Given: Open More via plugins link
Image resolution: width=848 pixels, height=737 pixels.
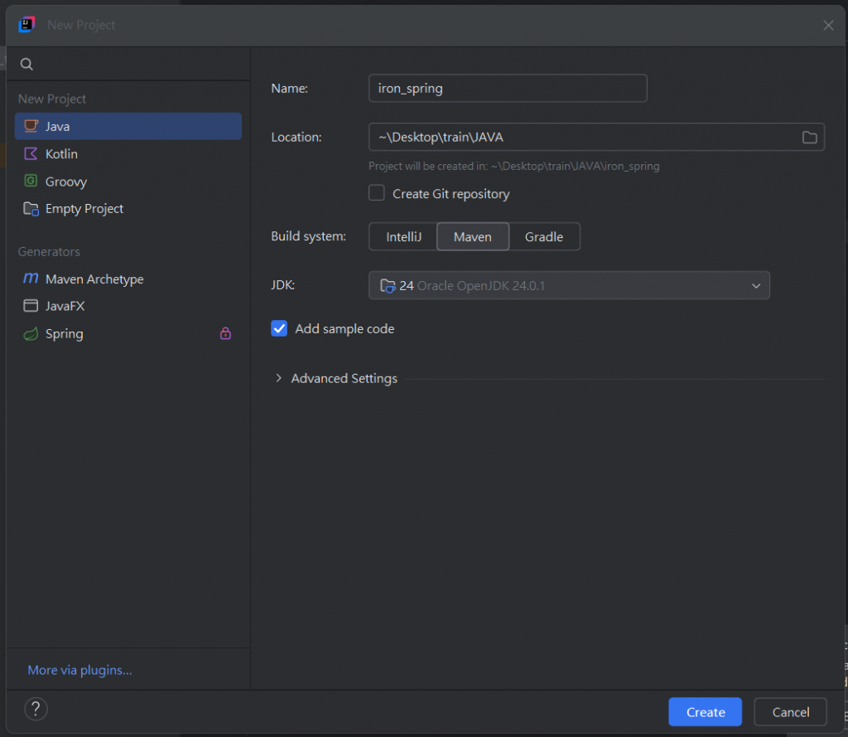Looking at the screenshot, I should [79, 670].
